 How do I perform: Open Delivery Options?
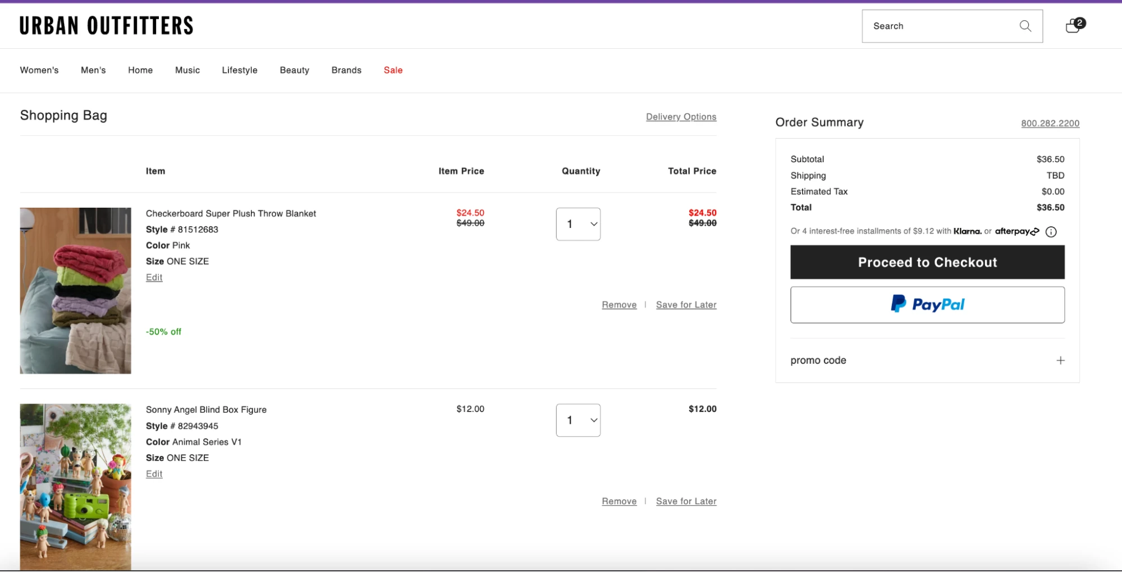pyautogui.click(x=681, y=116)
